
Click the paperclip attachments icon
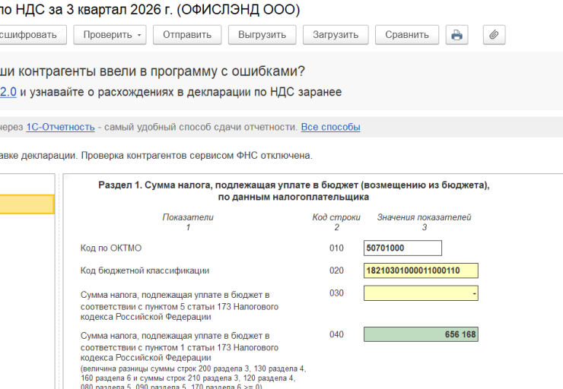[x=494, y=35]
